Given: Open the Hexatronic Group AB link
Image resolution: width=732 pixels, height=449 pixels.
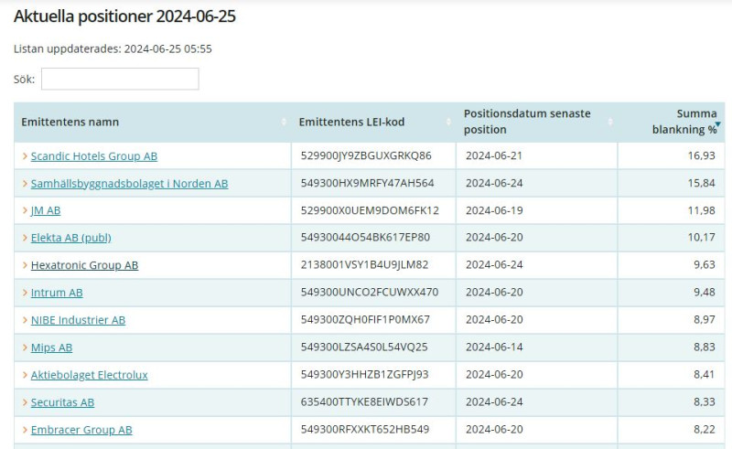Looking at the screenshot, I should (x=84, y=265).
